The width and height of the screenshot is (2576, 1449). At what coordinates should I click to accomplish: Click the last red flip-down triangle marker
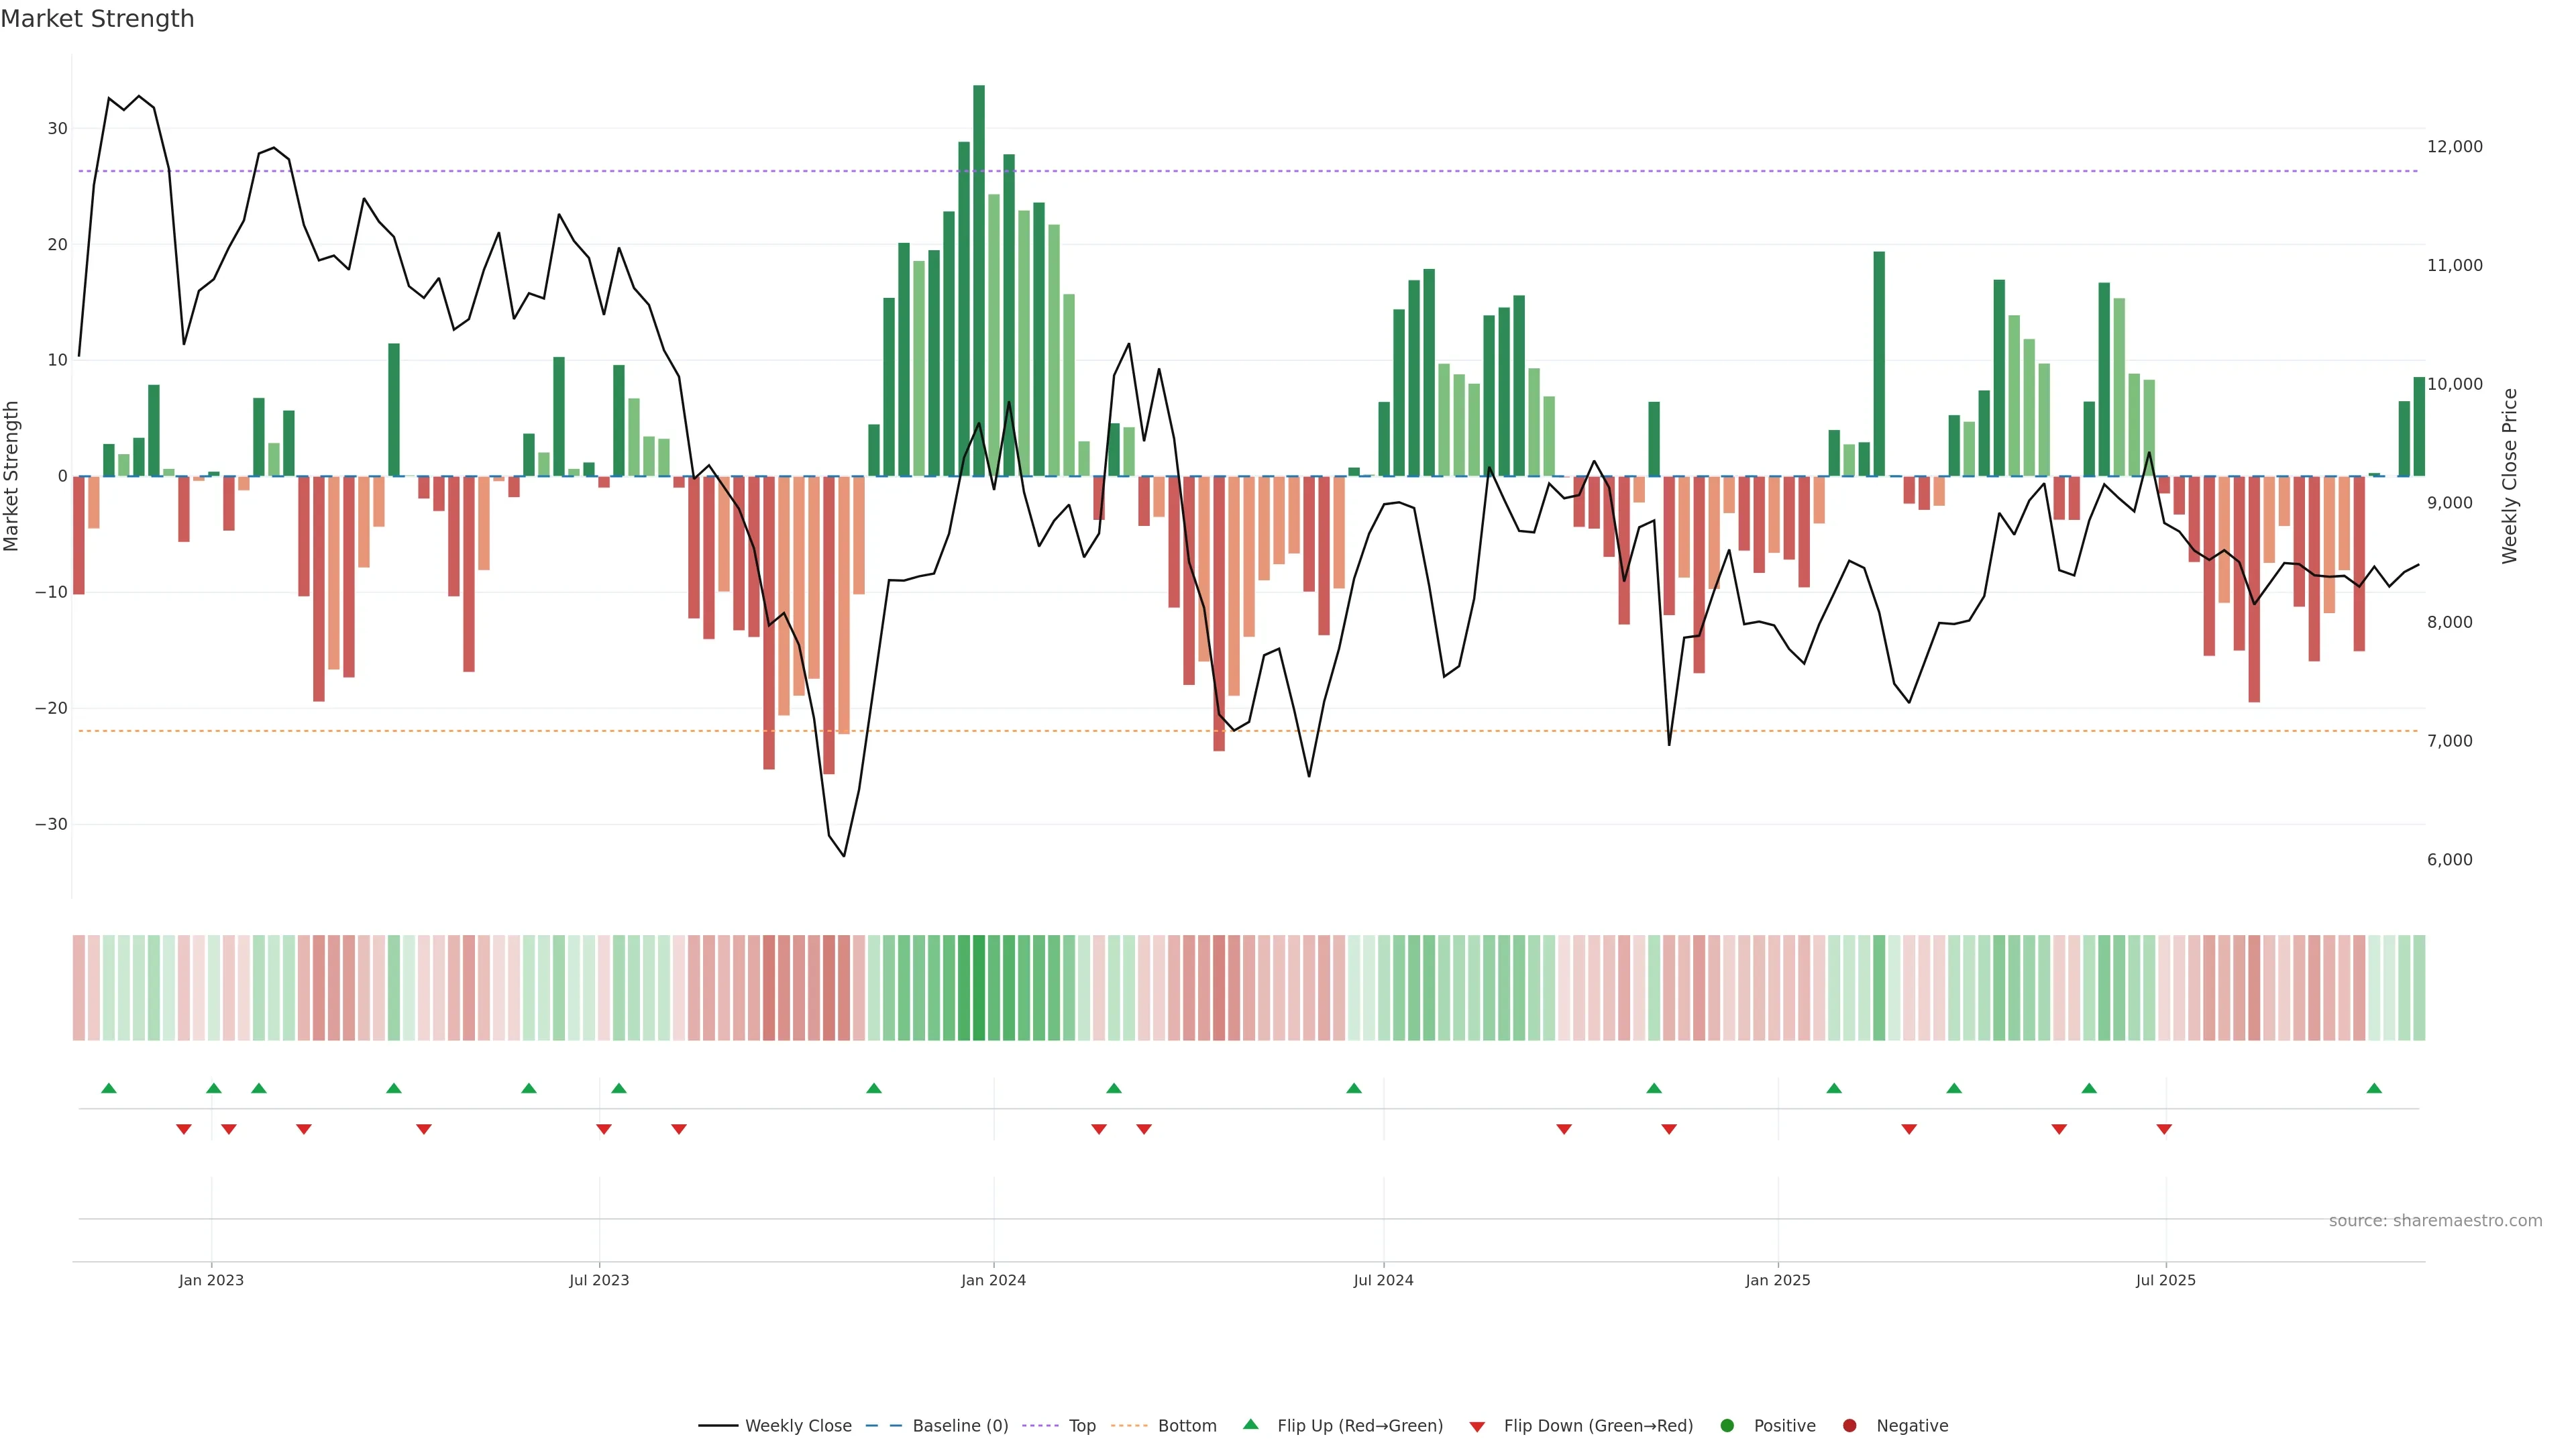(2164, 1129)
